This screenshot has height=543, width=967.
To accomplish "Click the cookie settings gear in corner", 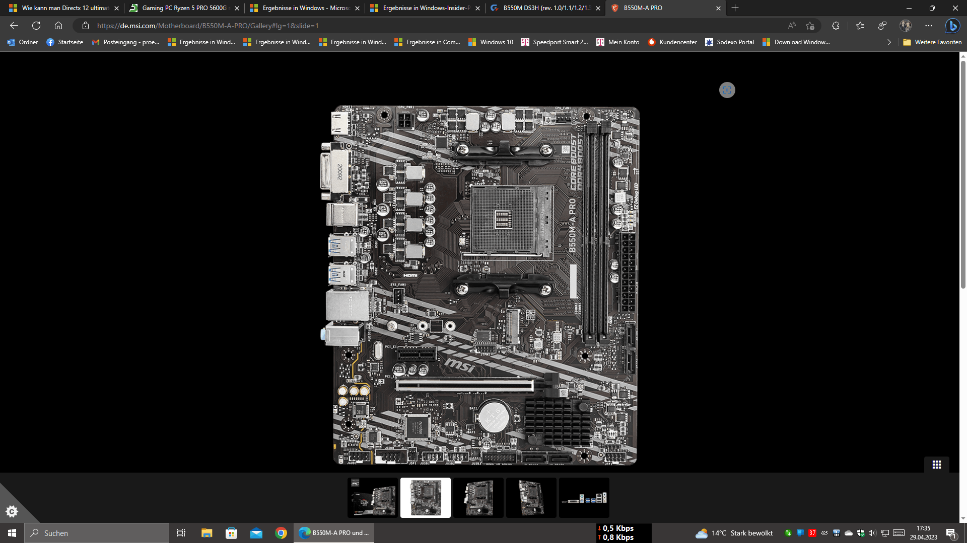I will point(12,511).
